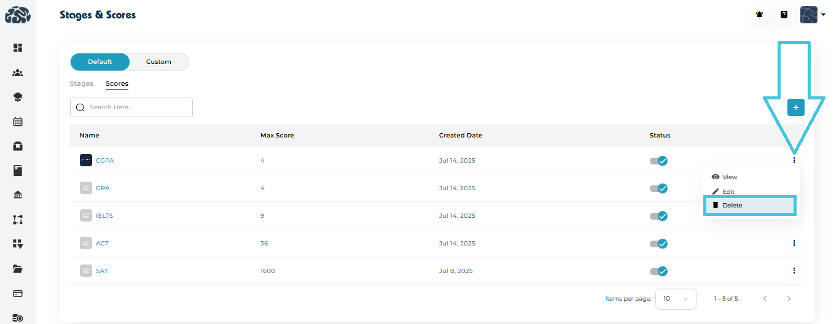Open the dashboard grid icon in sidebar
Screen dimensions: 839x324
pyautogui.click(x=18, y=48)
